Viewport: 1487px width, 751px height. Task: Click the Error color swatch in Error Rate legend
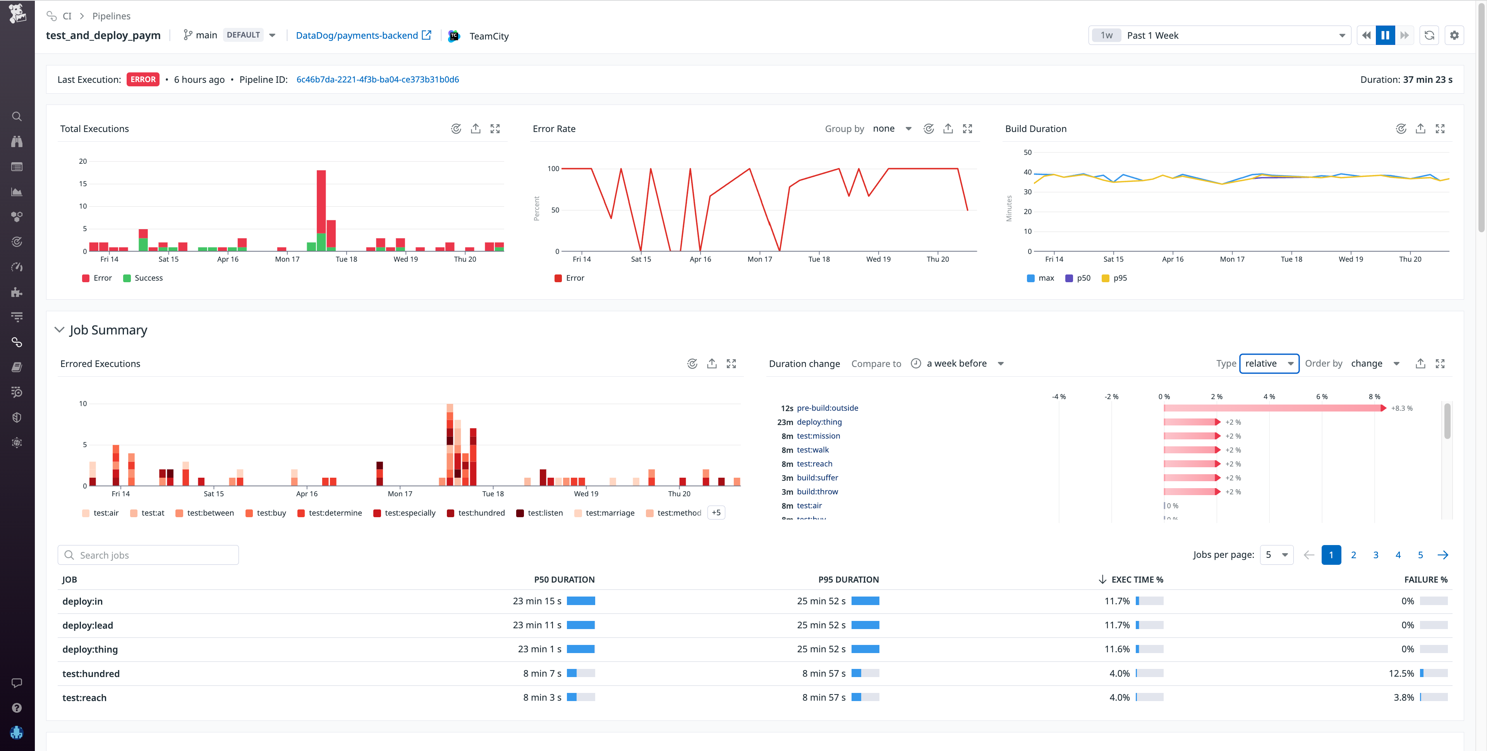558,278
